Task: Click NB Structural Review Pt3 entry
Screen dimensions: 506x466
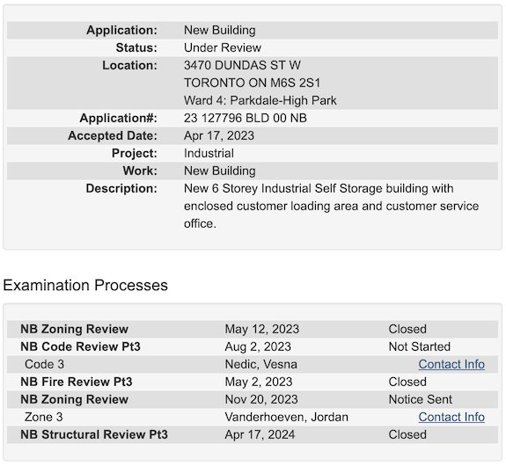Action: point(253,434)
